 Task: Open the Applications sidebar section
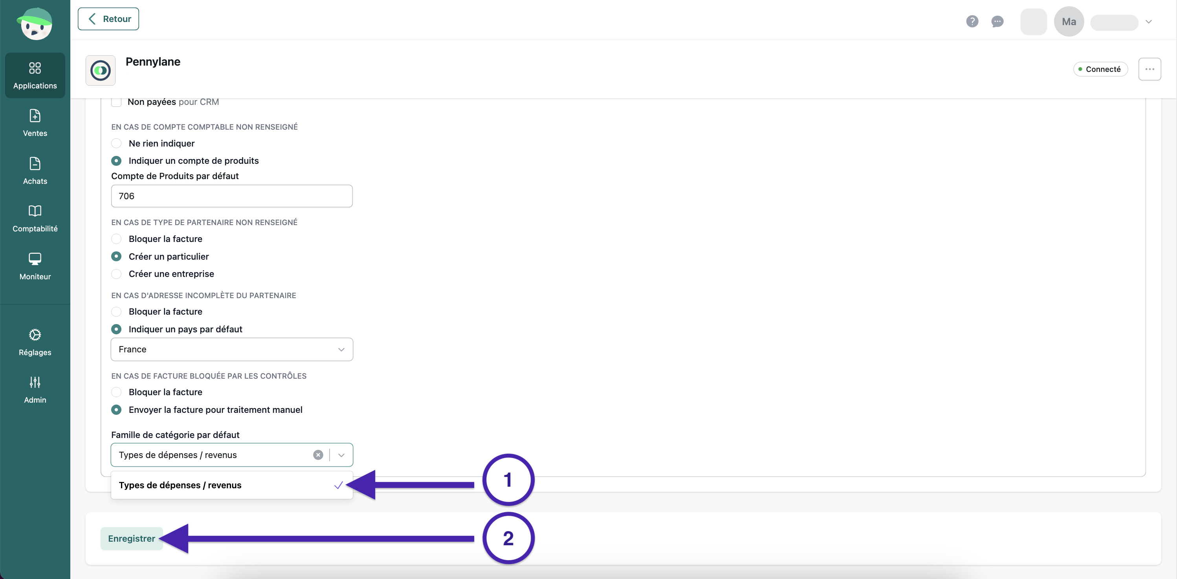[x=35, y=75]
